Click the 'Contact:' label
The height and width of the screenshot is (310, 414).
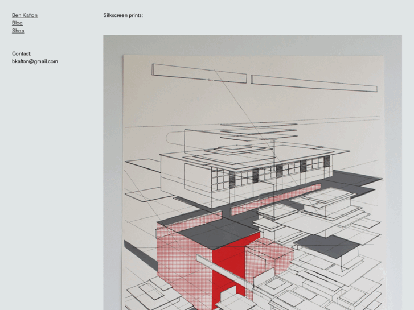coord(22,53)
